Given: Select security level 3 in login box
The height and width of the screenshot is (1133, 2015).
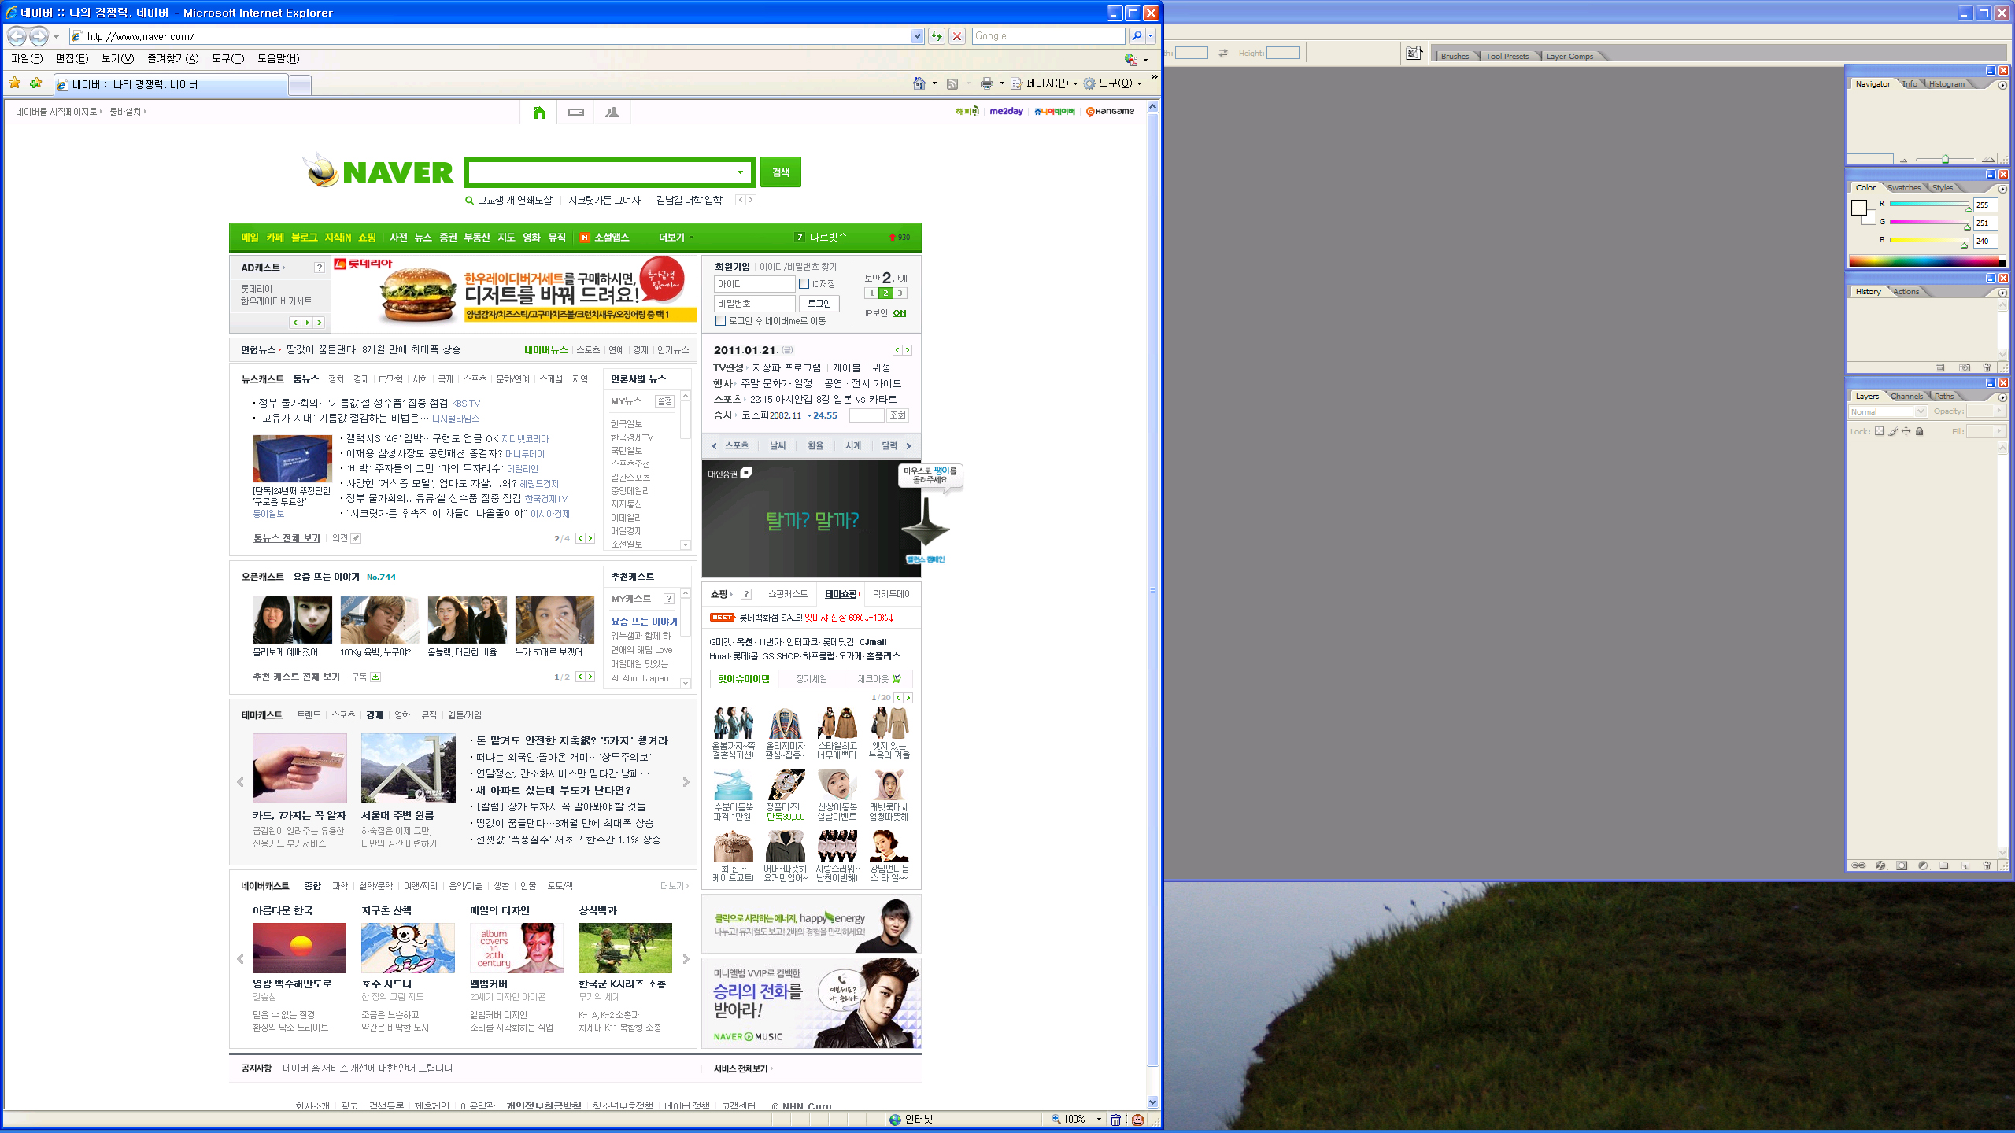Looking at the screenshot, I should coord(900,293).
